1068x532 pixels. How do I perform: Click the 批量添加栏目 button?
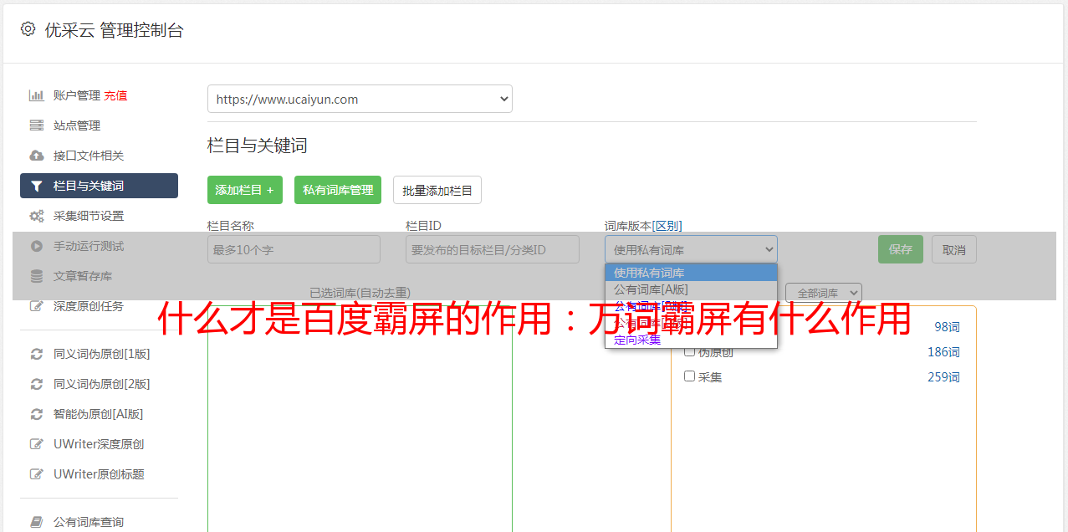coord(437,190)
